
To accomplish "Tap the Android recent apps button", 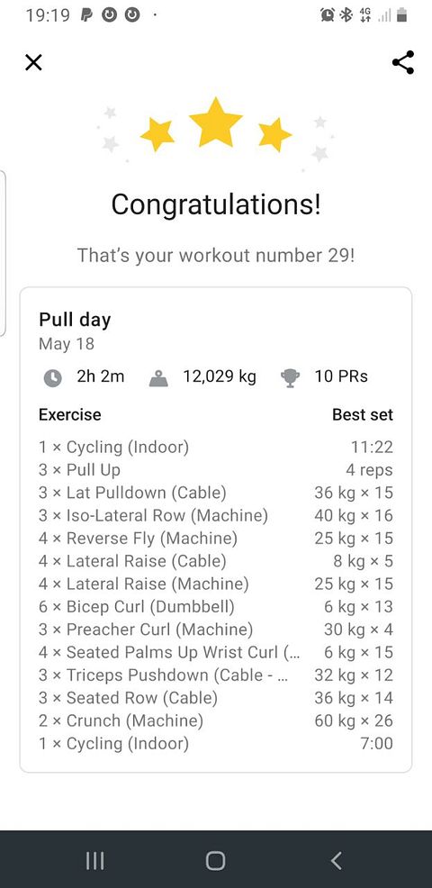I will [x=94, y=861].
